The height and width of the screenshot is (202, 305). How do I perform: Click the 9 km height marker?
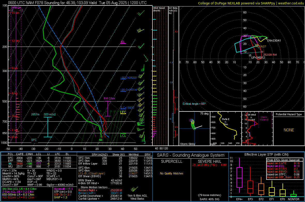14,68
